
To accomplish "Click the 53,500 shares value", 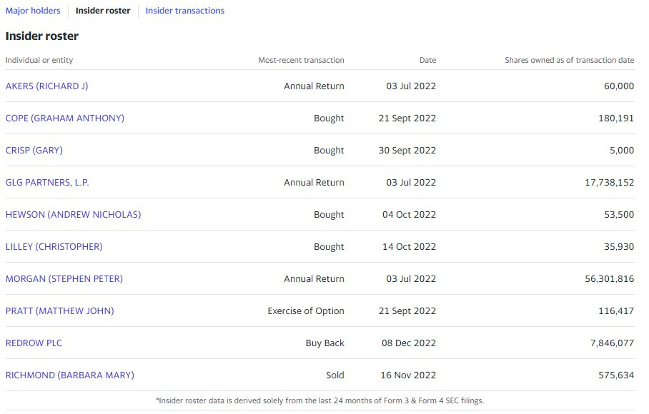I will [619, 214].
